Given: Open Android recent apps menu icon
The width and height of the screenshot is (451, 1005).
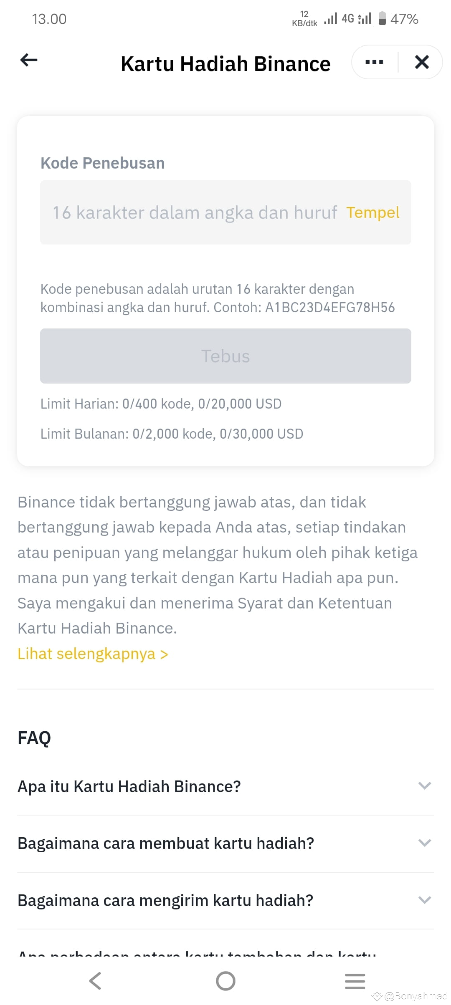Looking at the screenshot, I should pyautogui.click(x=355, y=981).
